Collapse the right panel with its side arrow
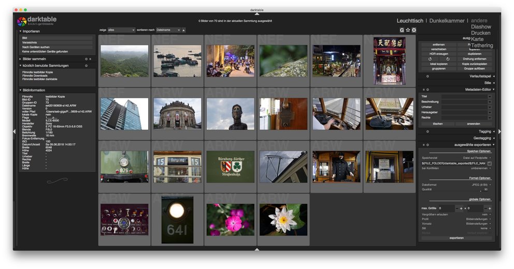 (499, 131)
